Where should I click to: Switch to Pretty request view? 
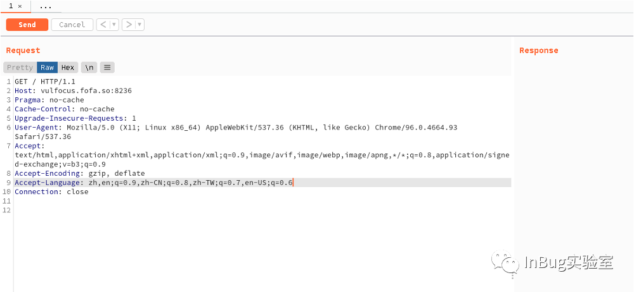point(20,68)
